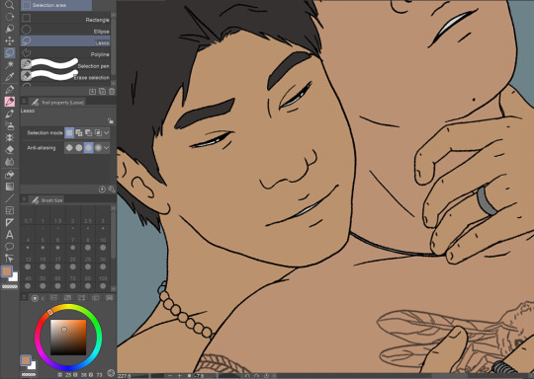The height and width of the screenshot is (379, 534).
Task: Open the Brush Size panel menu
Action: pos(24,199)
